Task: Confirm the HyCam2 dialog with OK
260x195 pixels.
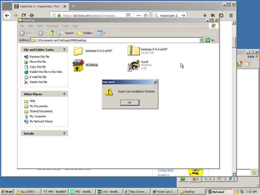Action: 130,103
